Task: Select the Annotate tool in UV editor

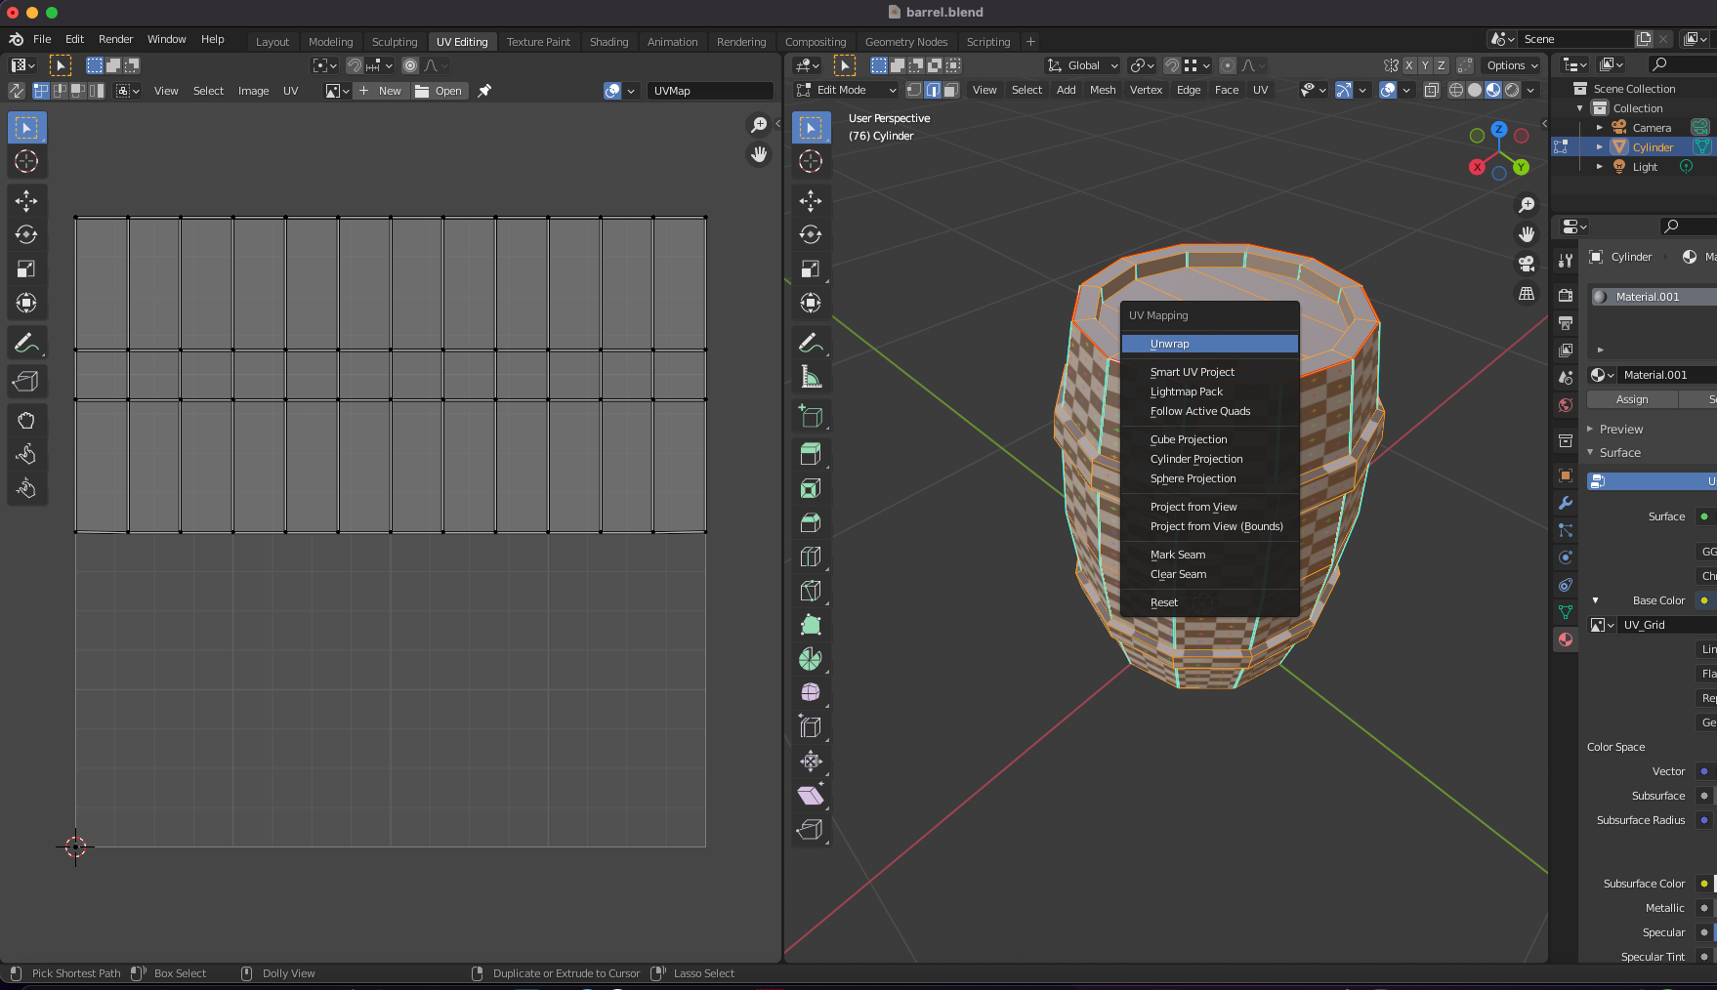Action: point(26,344)
